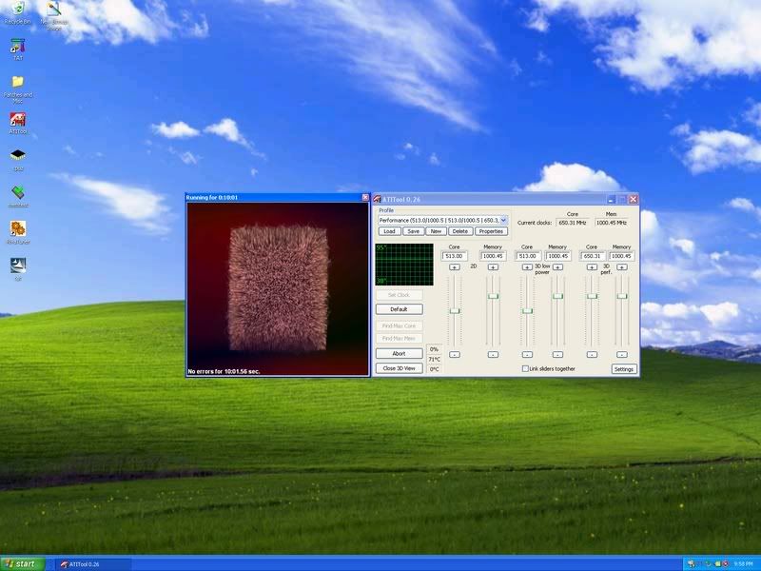
Task: Click the 3D perf. Core 650.31 field
Action: click(592, 256)
